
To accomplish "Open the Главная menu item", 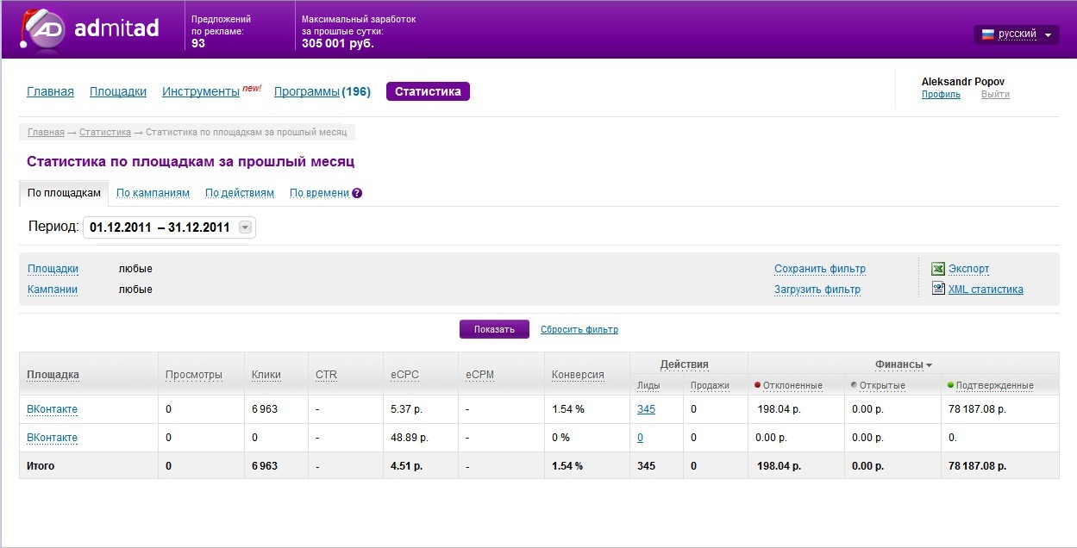I will 50,91.
